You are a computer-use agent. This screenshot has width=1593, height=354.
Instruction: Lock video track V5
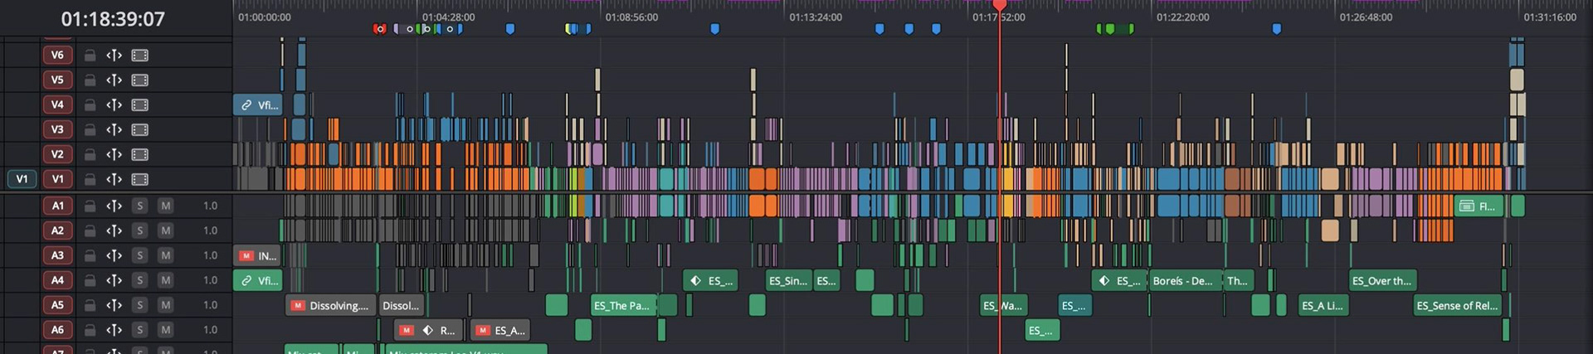pos(90,80)
